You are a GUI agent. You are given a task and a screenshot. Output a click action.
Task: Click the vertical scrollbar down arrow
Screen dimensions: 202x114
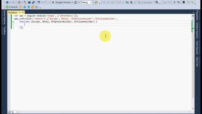pos(193,109)
